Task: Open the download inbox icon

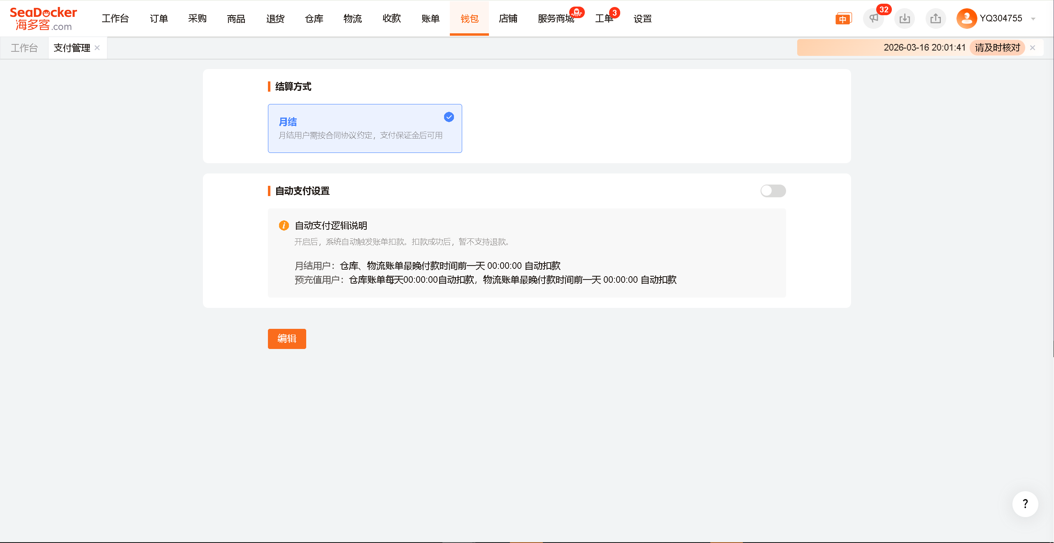Action: [x=905, y=18]
